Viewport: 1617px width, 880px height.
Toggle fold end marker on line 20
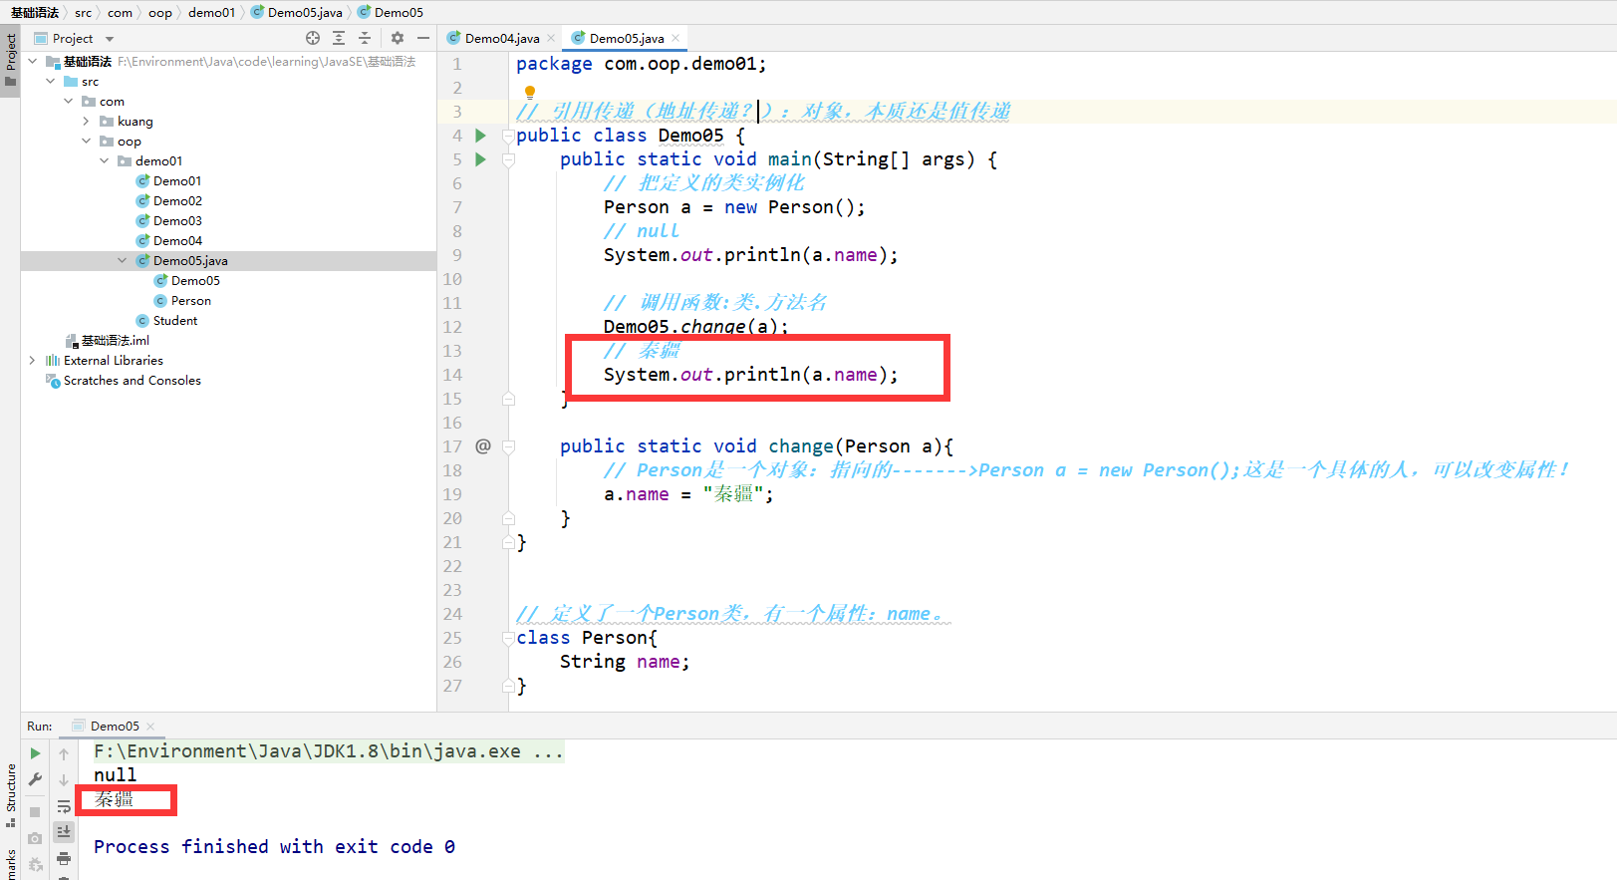click(509, 518)
